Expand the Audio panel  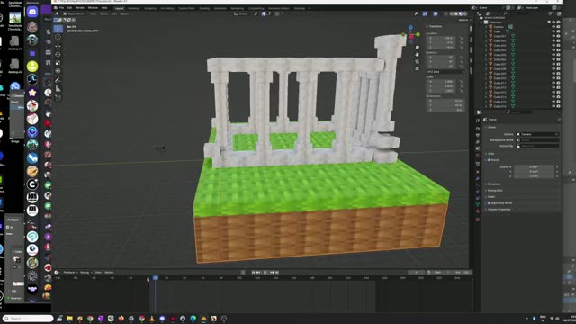coord(491,197)
